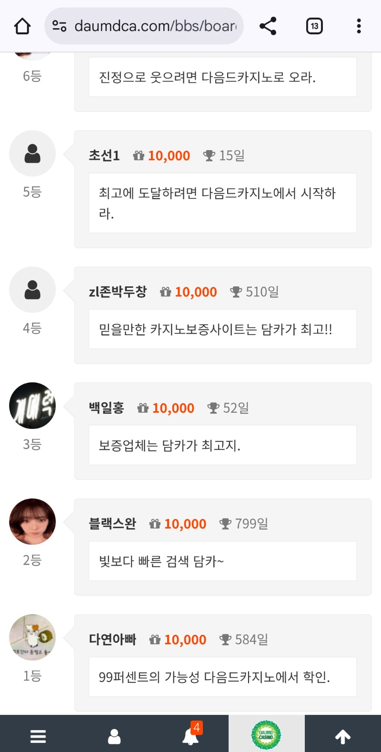The image size is (381, 752).
Task: Tap the share icon in browser toolbar
Action: (x=268, y=26)
